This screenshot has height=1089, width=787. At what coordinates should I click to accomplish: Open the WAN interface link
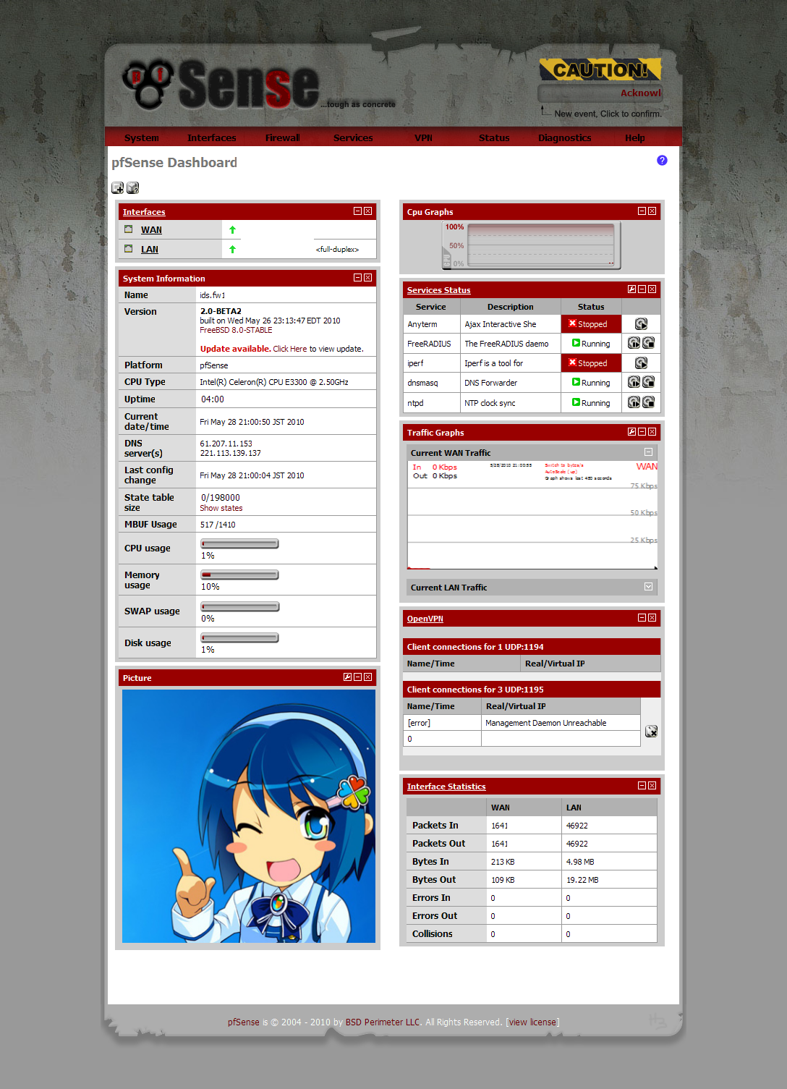(x=151, y=230)
